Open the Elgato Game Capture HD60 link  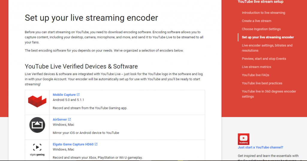pyautogui.click(x=73, y=144)
